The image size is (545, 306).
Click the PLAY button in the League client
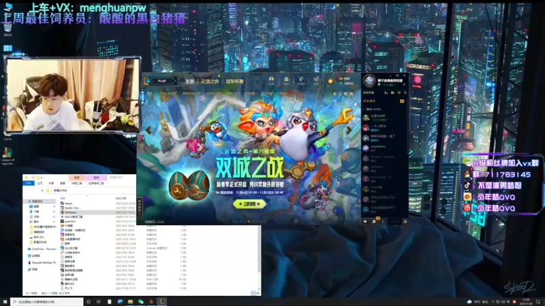point(162,81)
